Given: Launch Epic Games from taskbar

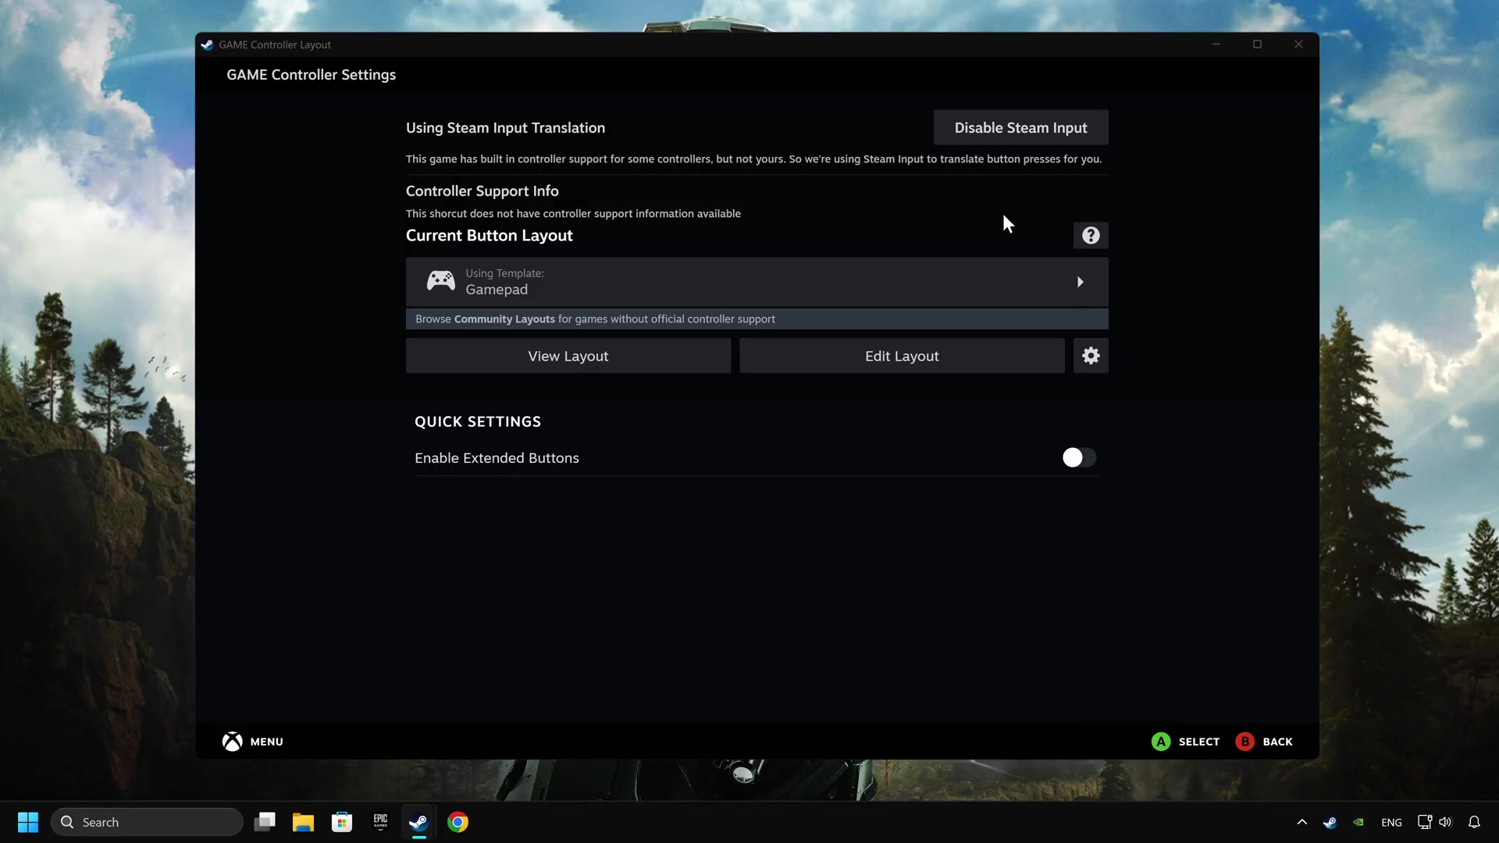Looking at the screenshot, I should point(380,822).
